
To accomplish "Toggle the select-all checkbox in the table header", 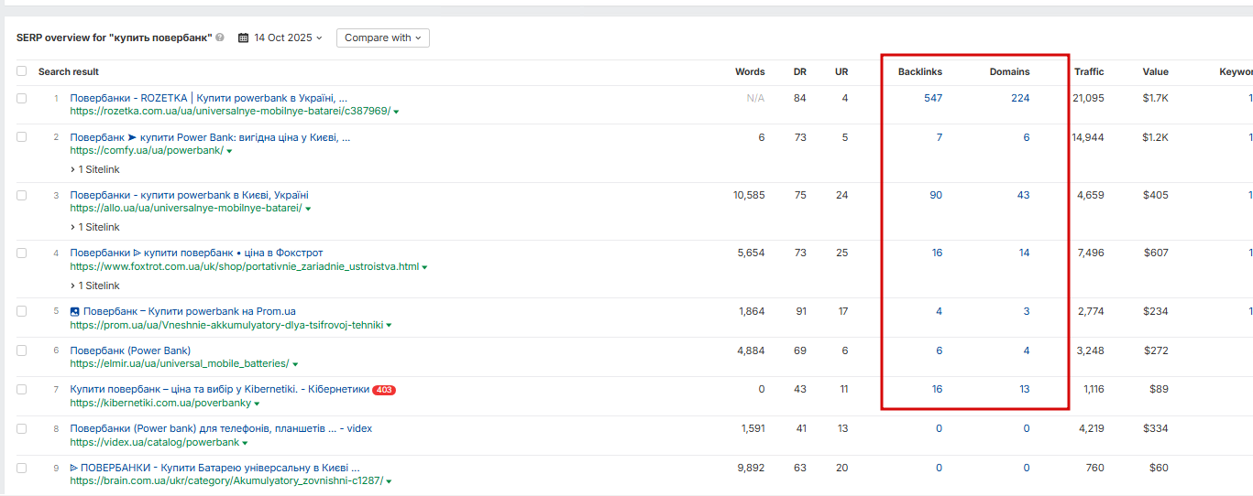I will pos(21,71).
